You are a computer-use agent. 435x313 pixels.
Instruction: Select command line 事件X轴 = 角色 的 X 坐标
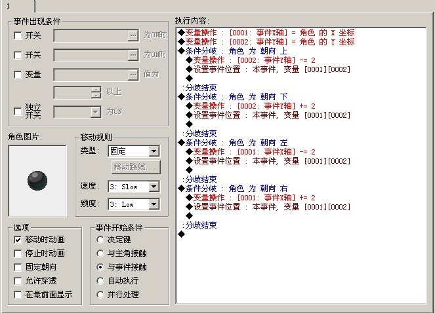[x=266, y=33]
